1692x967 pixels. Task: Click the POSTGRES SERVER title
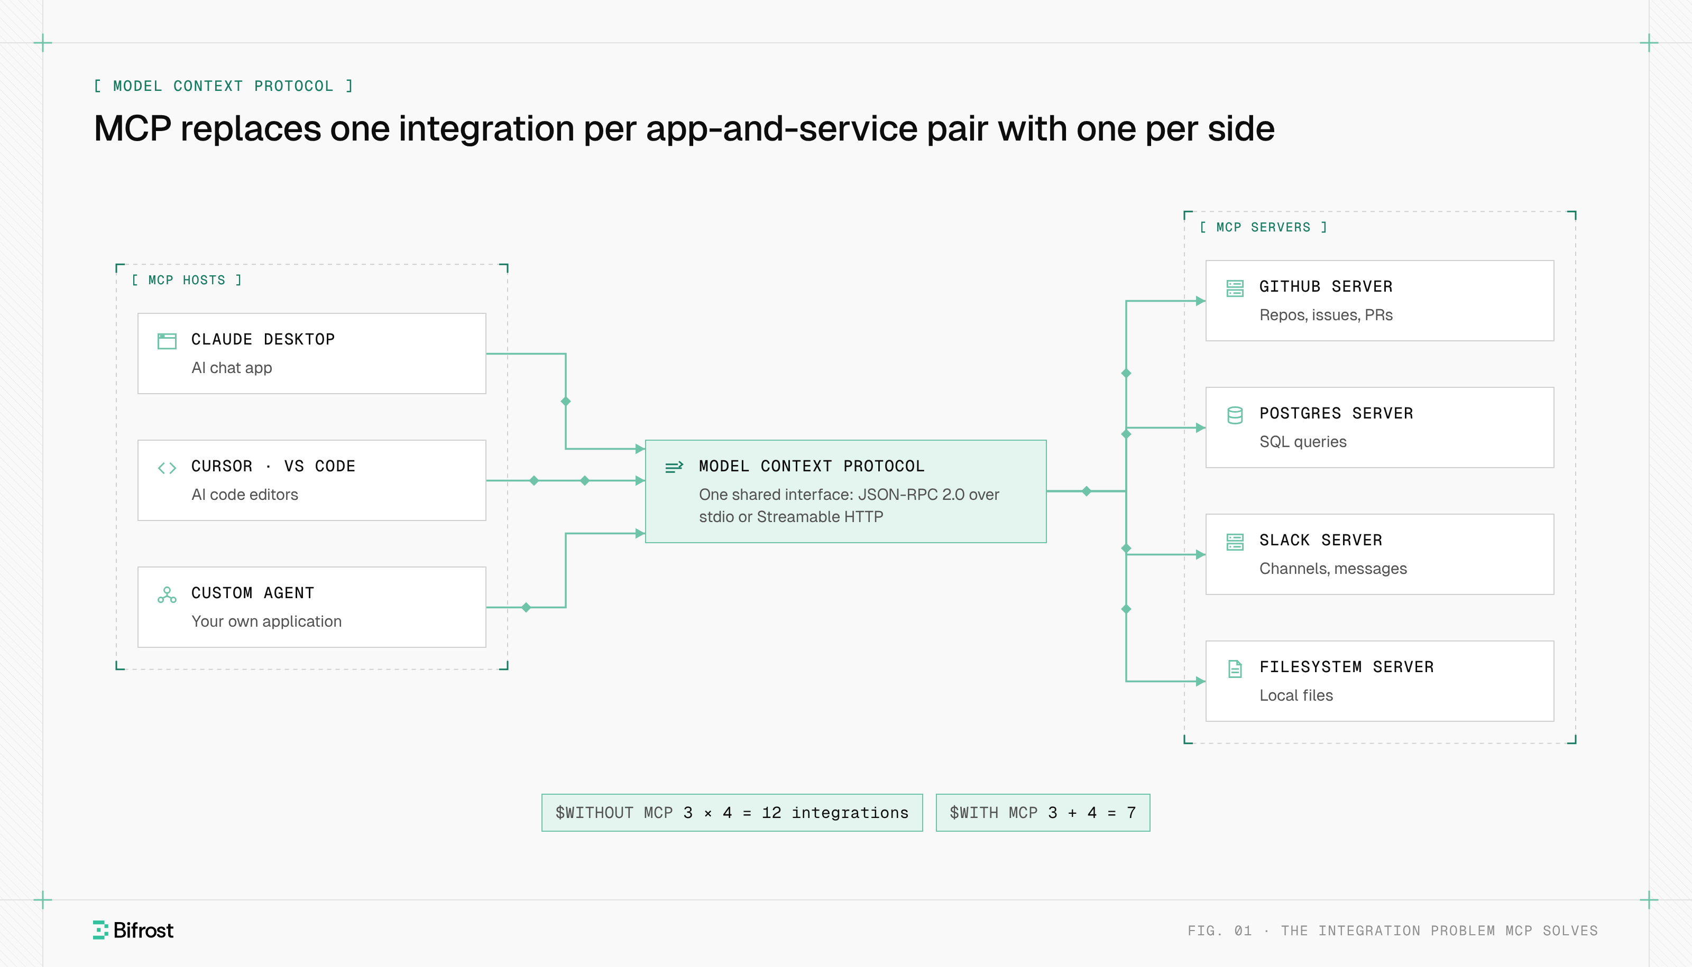pyautogui.click(x=1337, y=413)
